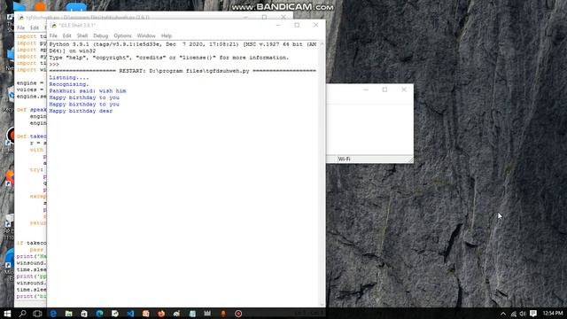Click the 'Happy birthday dear' output line

click(81, 111)
